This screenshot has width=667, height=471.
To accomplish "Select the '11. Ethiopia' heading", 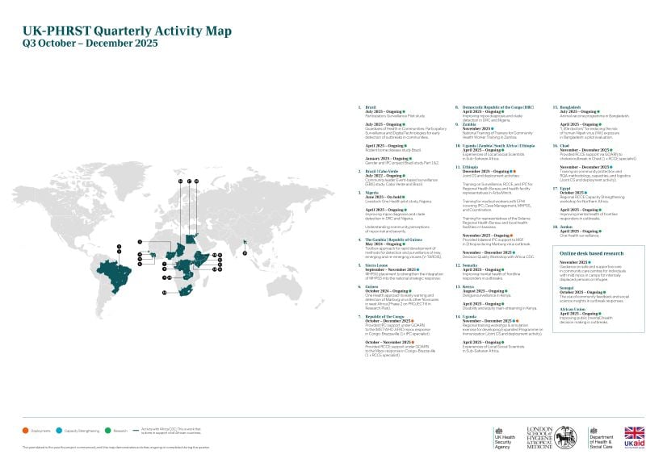I will pos(467,167).
